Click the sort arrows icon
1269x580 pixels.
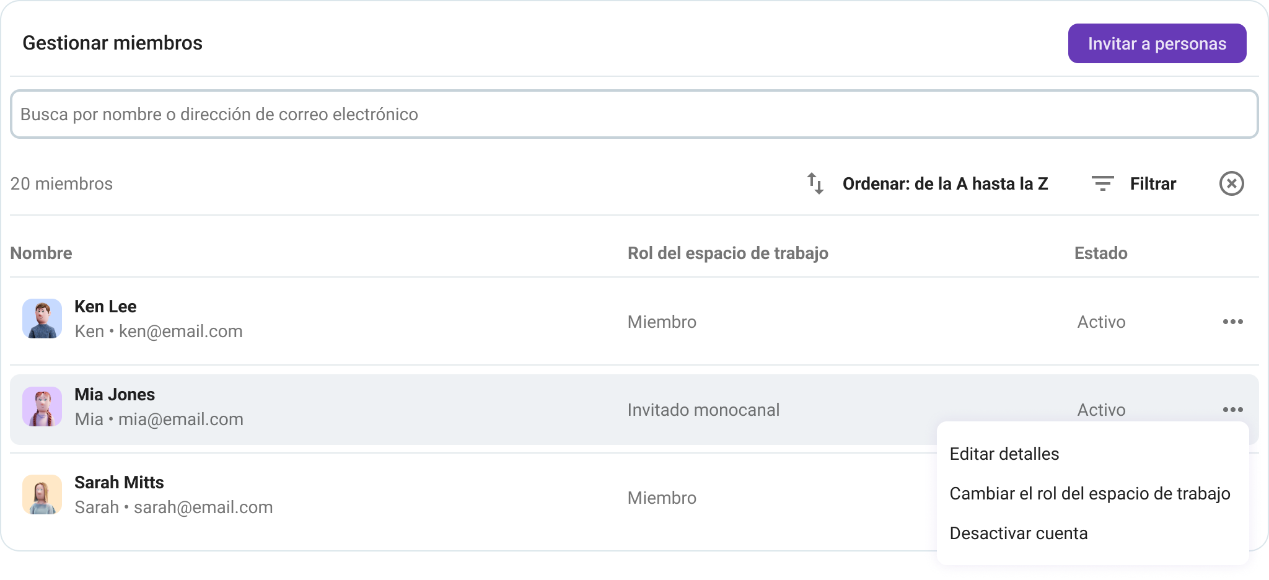coord(815,183)
